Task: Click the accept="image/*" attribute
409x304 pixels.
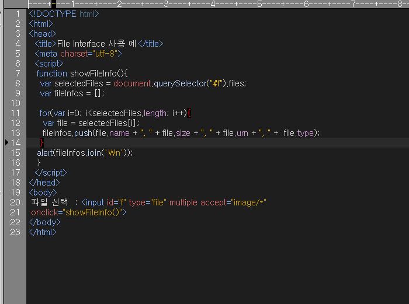Action: point(233,202)
